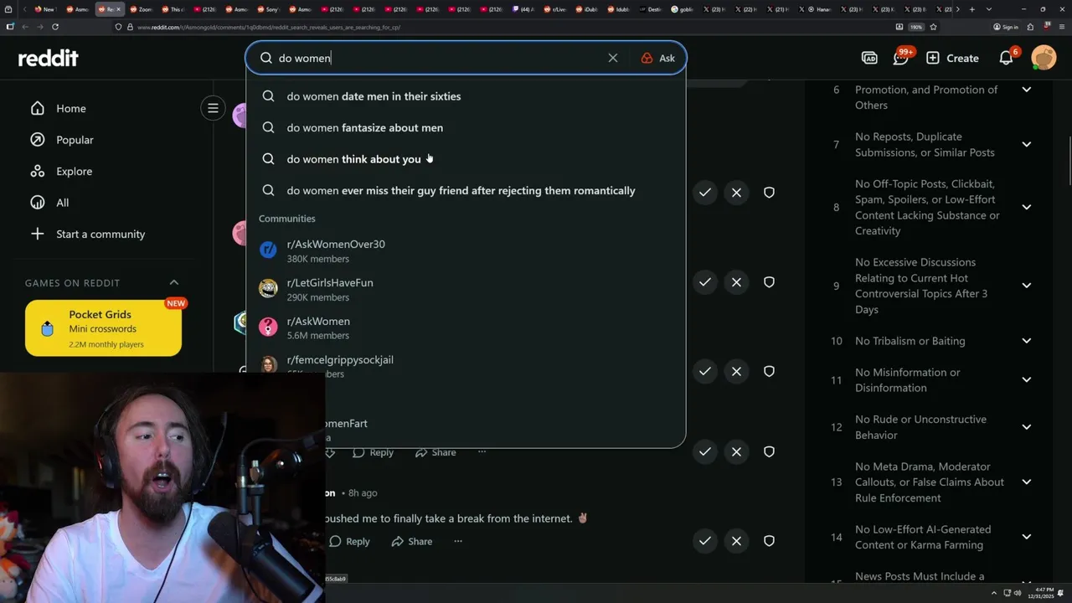Image resolution: width=1072 pixels, height=603 pixels.
Task: Open the user avatar menu
Action: [x=1044, y=58]
